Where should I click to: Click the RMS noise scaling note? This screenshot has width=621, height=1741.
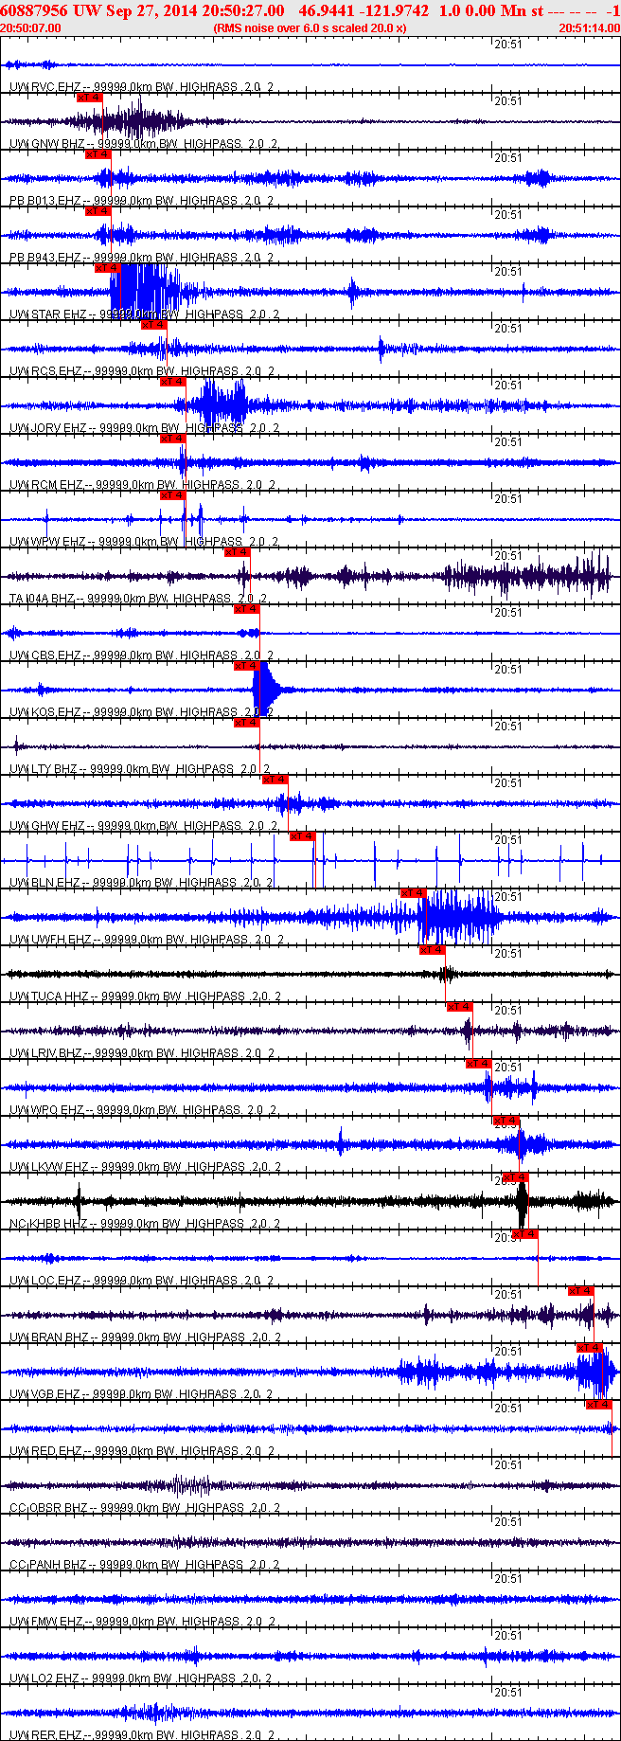pos(310,28)
